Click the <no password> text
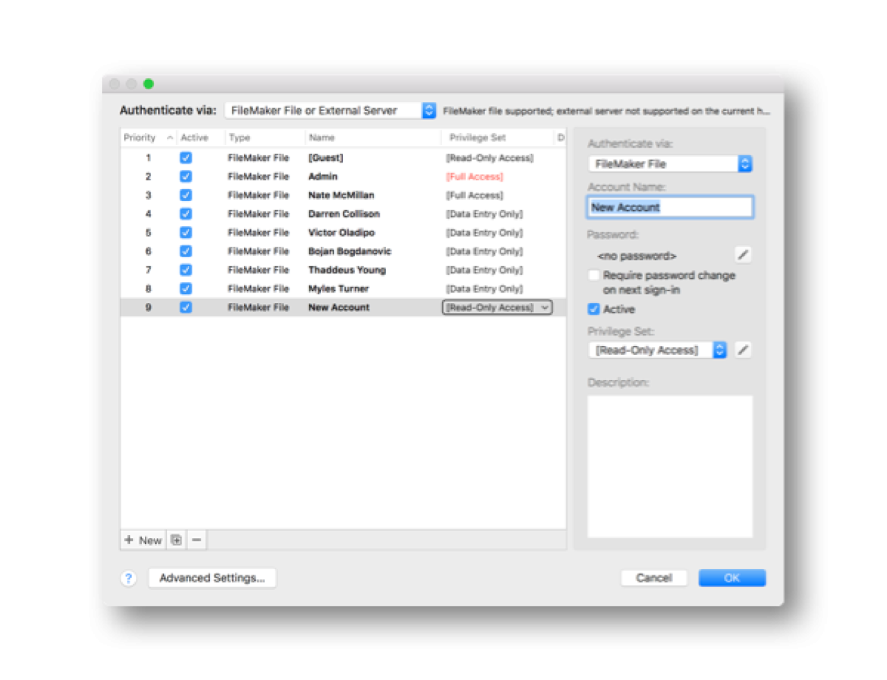Viewport: 887px width, 680px height. [637, 256]
